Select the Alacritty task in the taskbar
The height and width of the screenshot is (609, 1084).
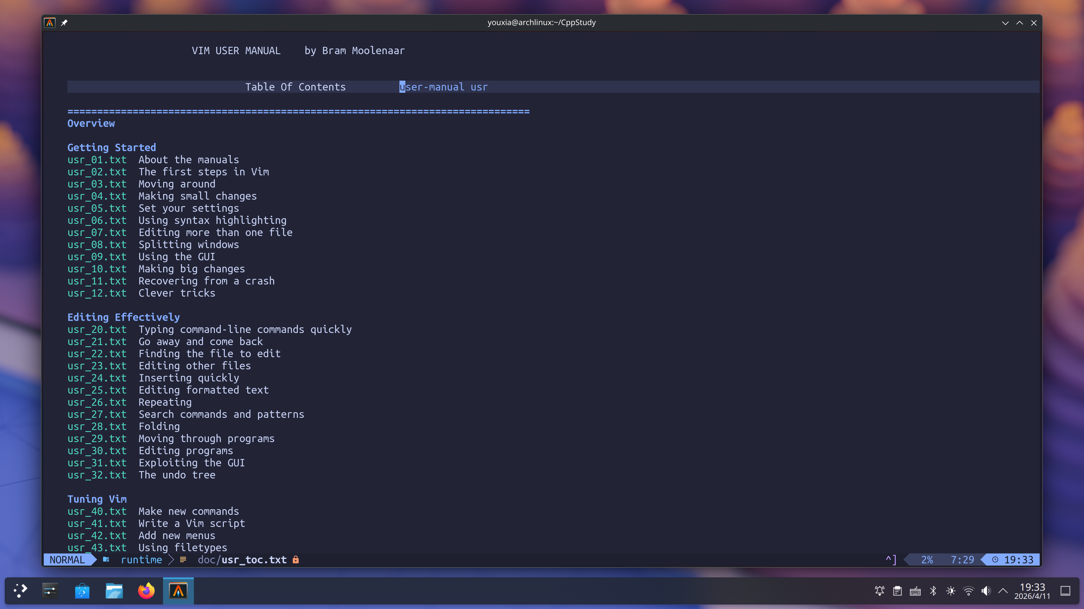(178, 591)
